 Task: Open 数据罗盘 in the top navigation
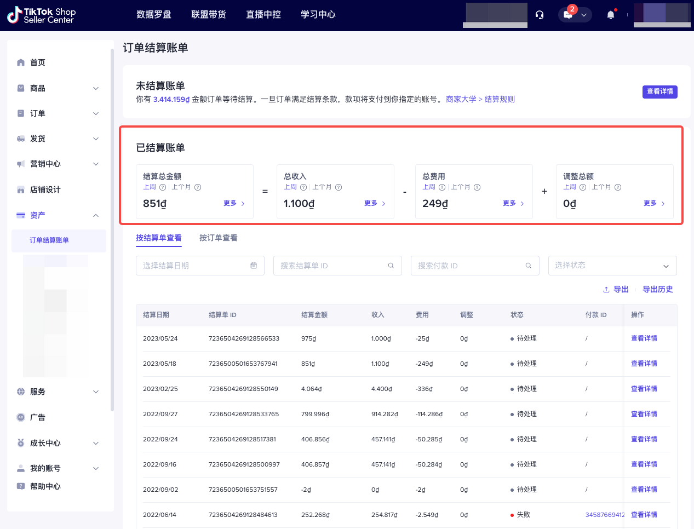154,15
